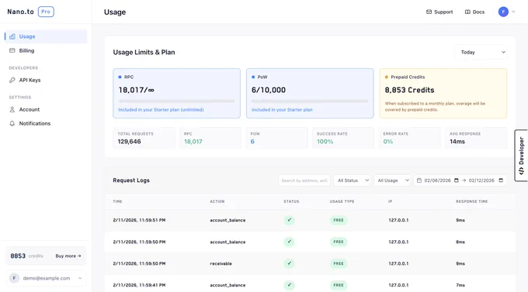The height and width of the screenshot is (292, 528).
Task: Select the Prepaid Credits card
Action: (x=443, y=94)
